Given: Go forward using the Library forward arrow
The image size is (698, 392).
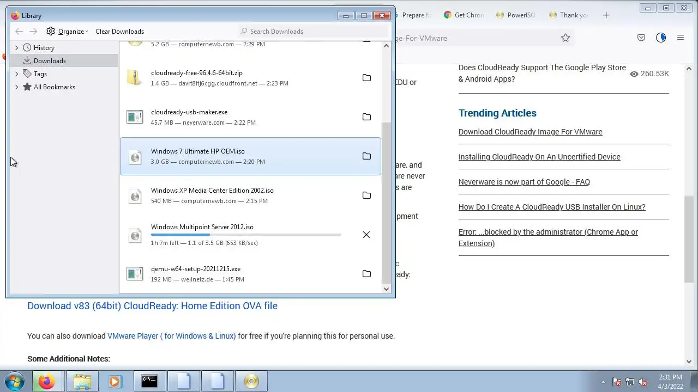Looking at the screenshot, I should click(33, 32).
